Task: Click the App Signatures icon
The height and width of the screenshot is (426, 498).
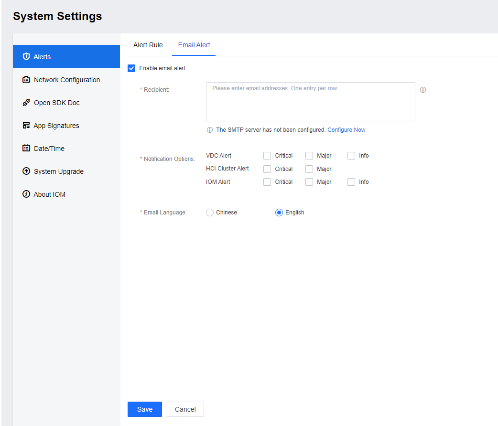Action: [x=26, y=126]
